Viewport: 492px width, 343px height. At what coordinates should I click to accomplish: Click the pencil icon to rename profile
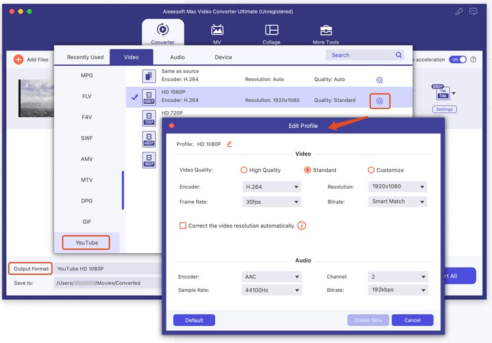229,144
